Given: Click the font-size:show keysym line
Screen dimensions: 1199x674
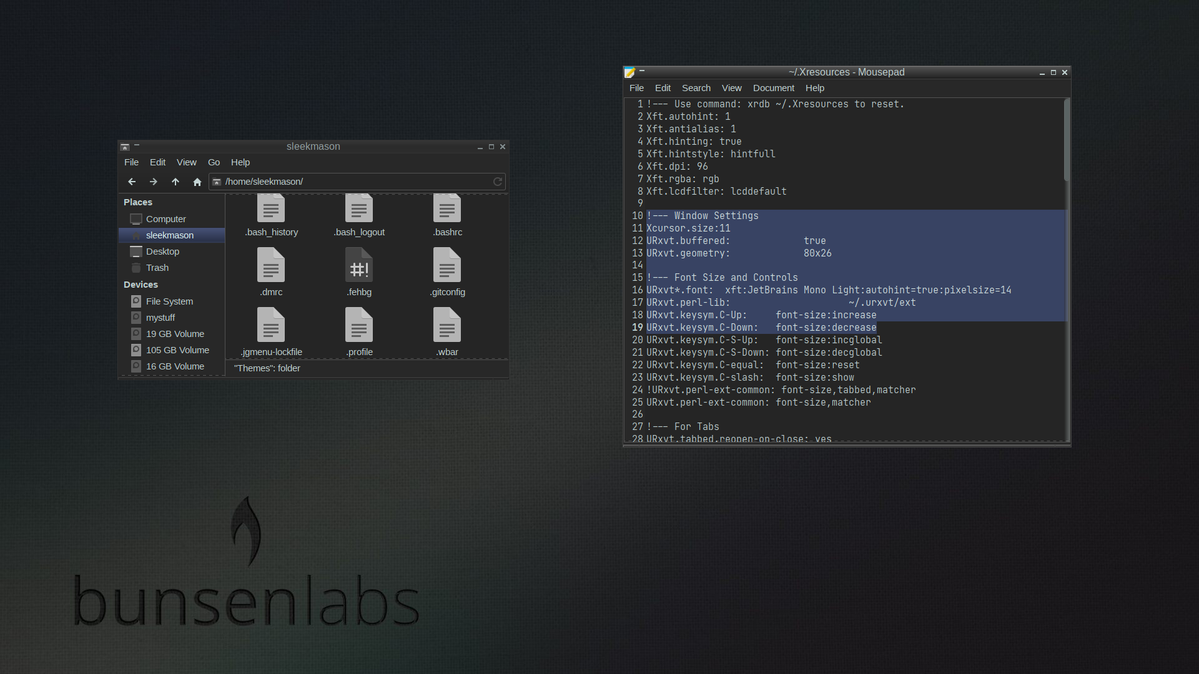Looking at the screenshot, I should click(750, 378).
